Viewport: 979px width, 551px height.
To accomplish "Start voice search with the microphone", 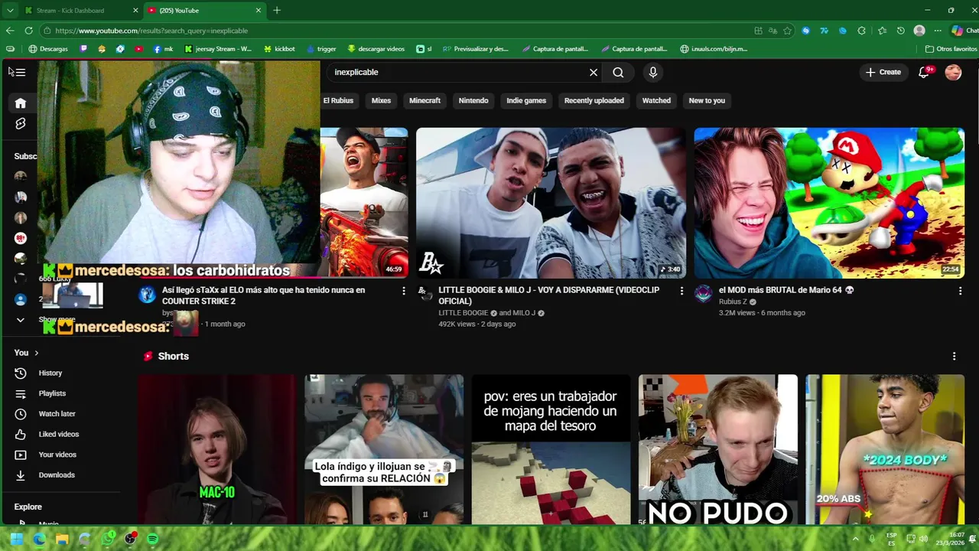I will click(x=652, y=72).
